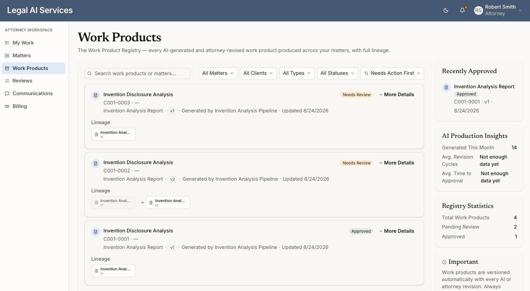
Task: Open the All Types filter dropdown
Action: [x=297, y=73]
